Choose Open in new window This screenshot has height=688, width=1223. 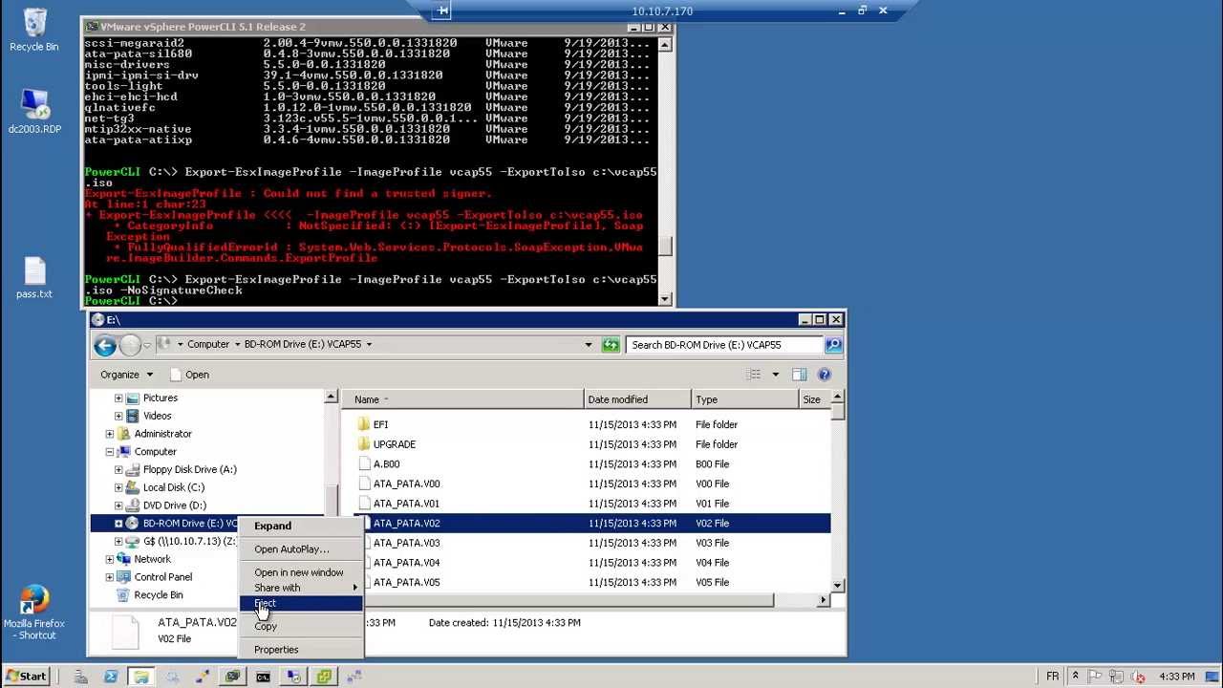[300, 572]
